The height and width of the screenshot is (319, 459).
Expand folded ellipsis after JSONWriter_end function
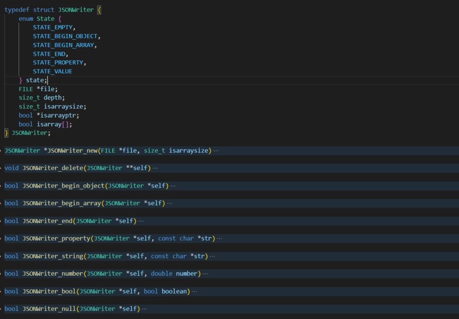click(x=141, y=221)
